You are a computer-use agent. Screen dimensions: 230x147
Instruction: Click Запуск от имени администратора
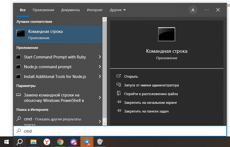pyautogui.click(x=152, y=85)
